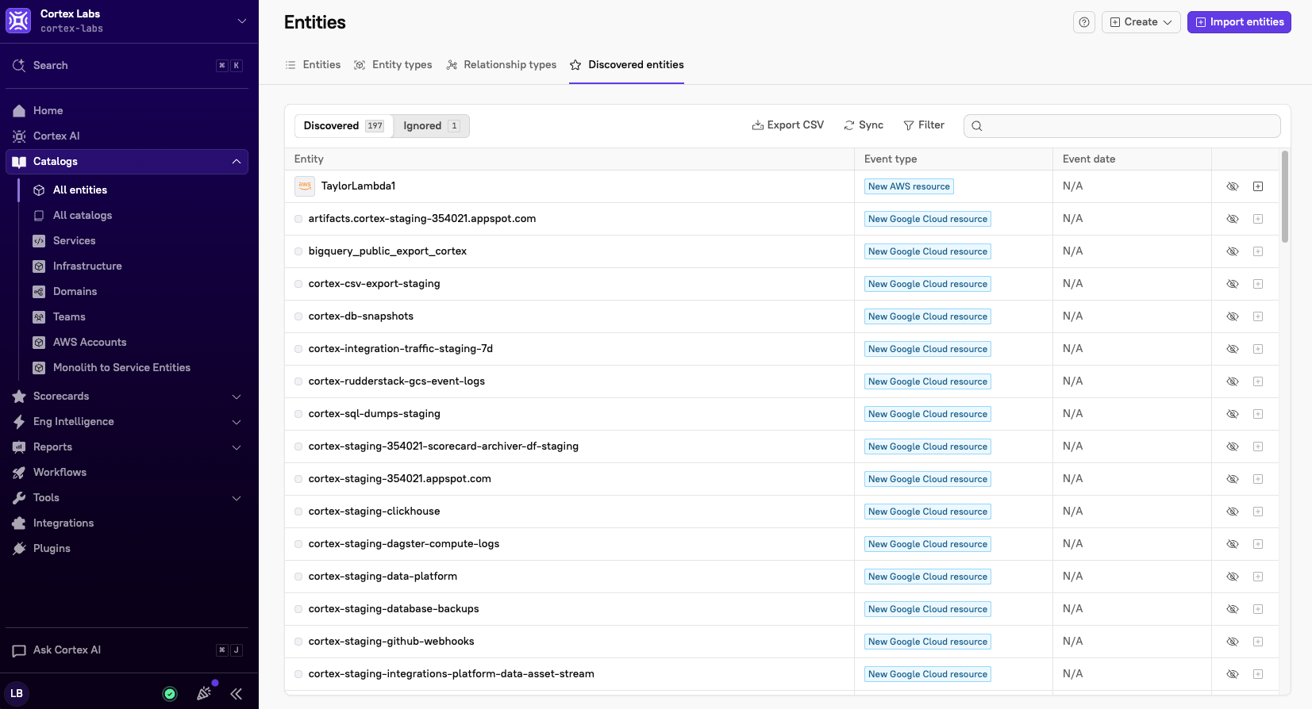
Task: Click the AWS logo beside TaylorLambda1
Action: click(305, 186)
